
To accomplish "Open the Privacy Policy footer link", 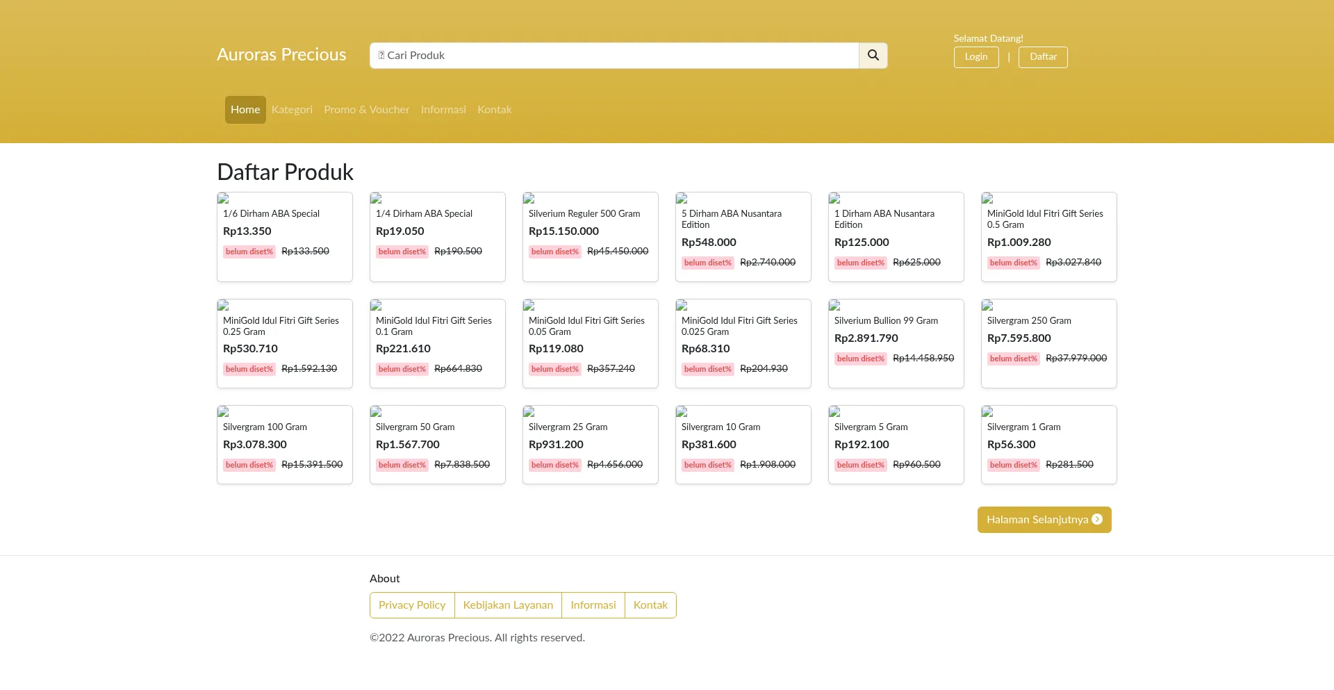I will [x=412, y=605].
